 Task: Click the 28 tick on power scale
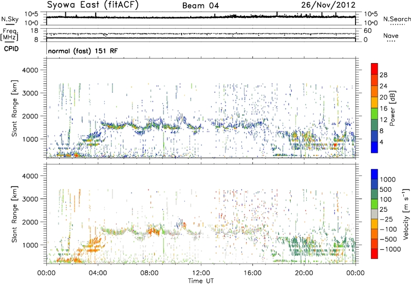[383, 75]
